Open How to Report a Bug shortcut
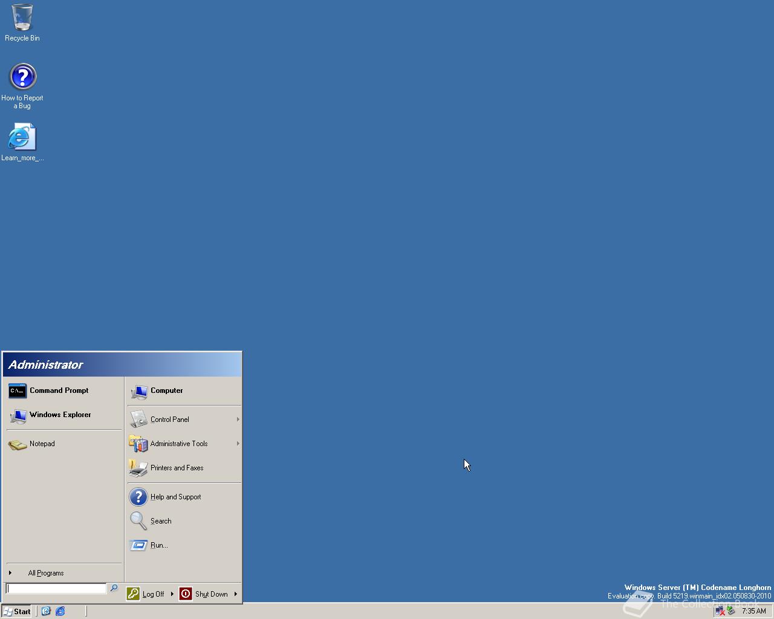 tap(22, 86)
